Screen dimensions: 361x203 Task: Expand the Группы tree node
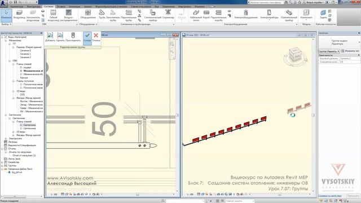pos(2,166)
